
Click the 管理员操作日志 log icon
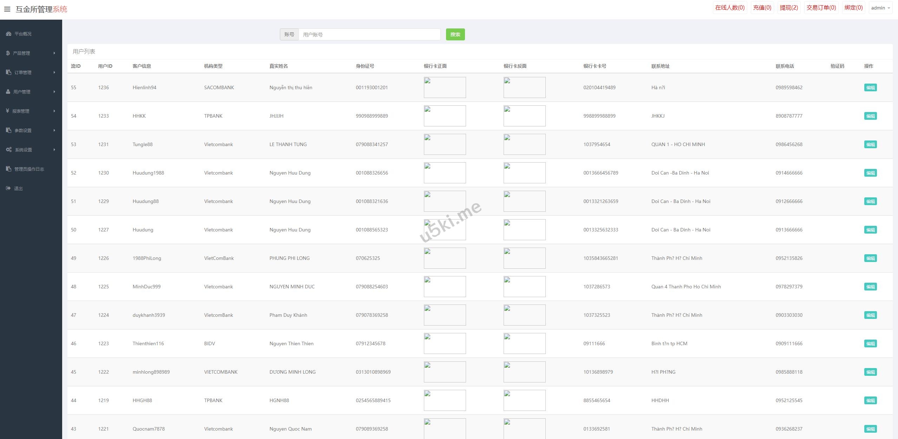coord(9,169)
